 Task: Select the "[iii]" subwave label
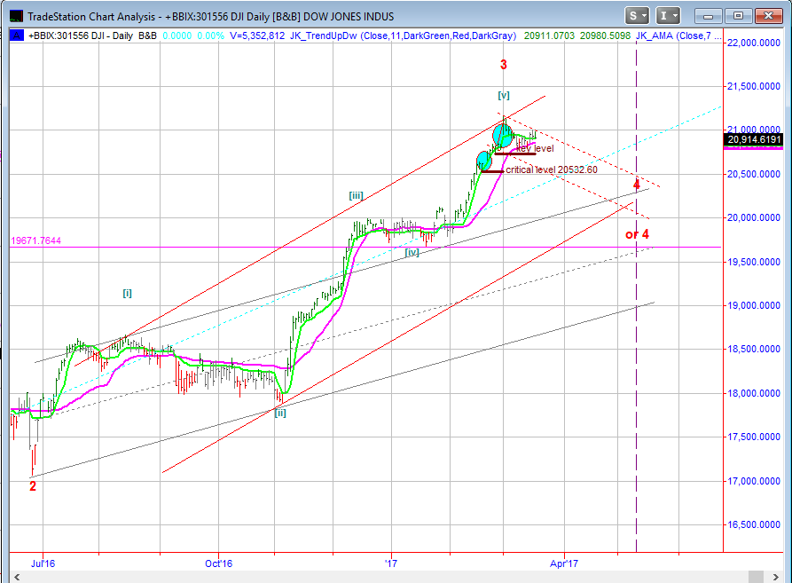357,195
